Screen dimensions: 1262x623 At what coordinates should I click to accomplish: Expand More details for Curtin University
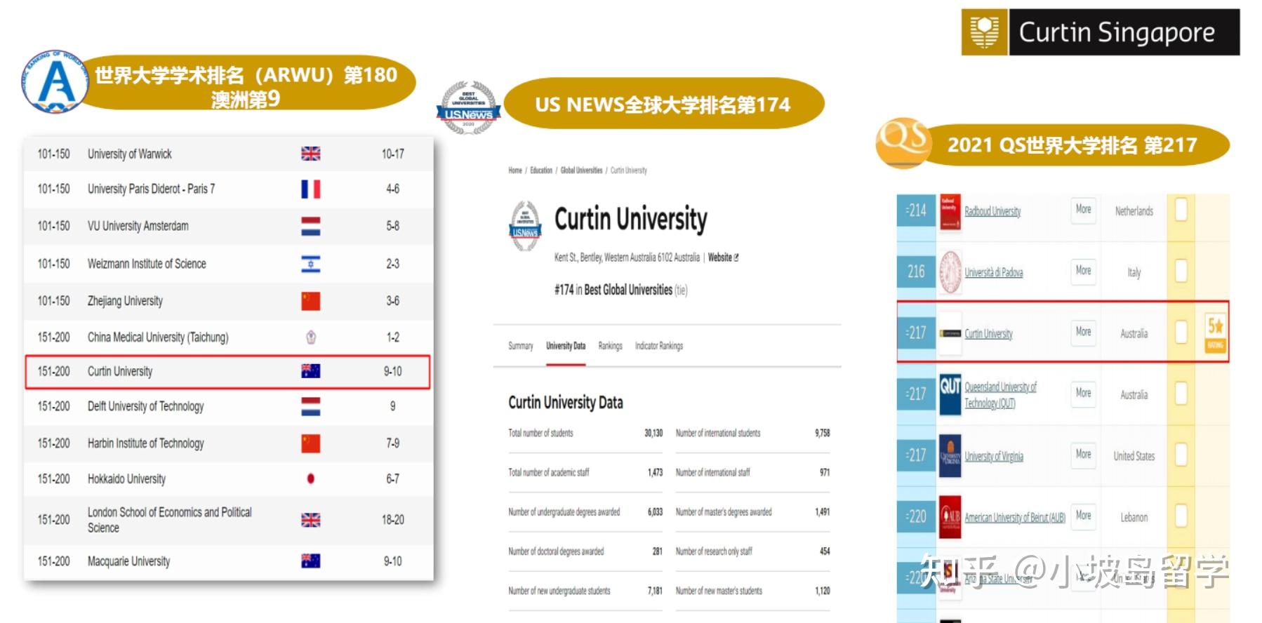click(1083, 331)
